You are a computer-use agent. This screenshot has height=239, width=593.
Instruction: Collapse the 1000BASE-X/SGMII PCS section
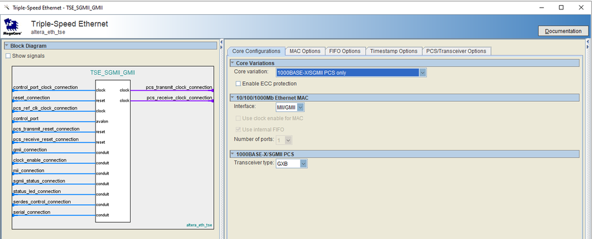[232, 154]
